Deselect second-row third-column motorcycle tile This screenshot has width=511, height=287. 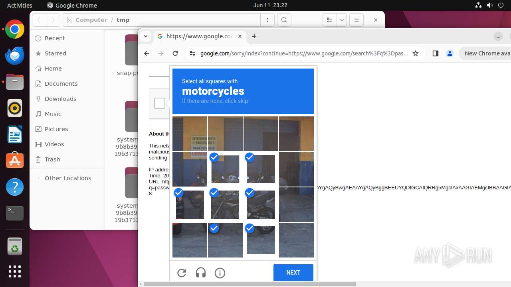(261, 169)
